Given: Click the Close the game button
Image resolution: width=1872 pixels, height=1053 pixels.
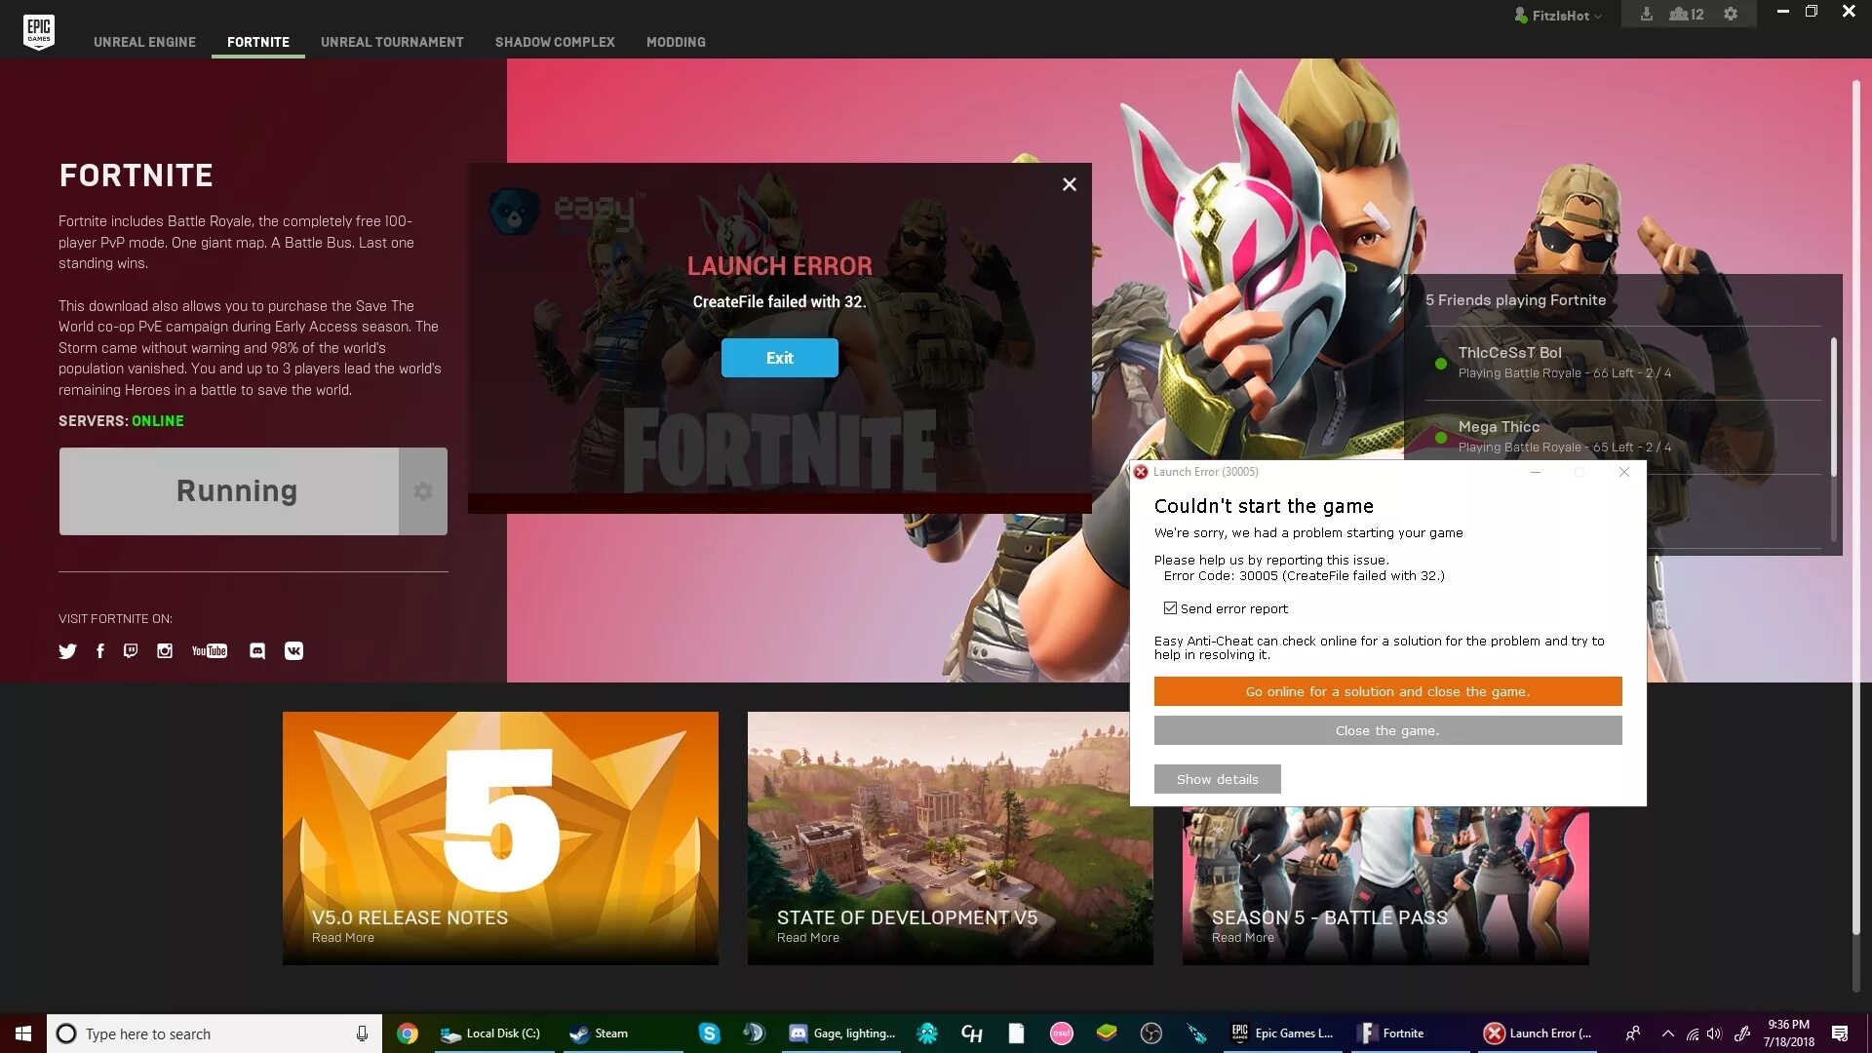Looking at the screenshot, I should (1387, 730).
